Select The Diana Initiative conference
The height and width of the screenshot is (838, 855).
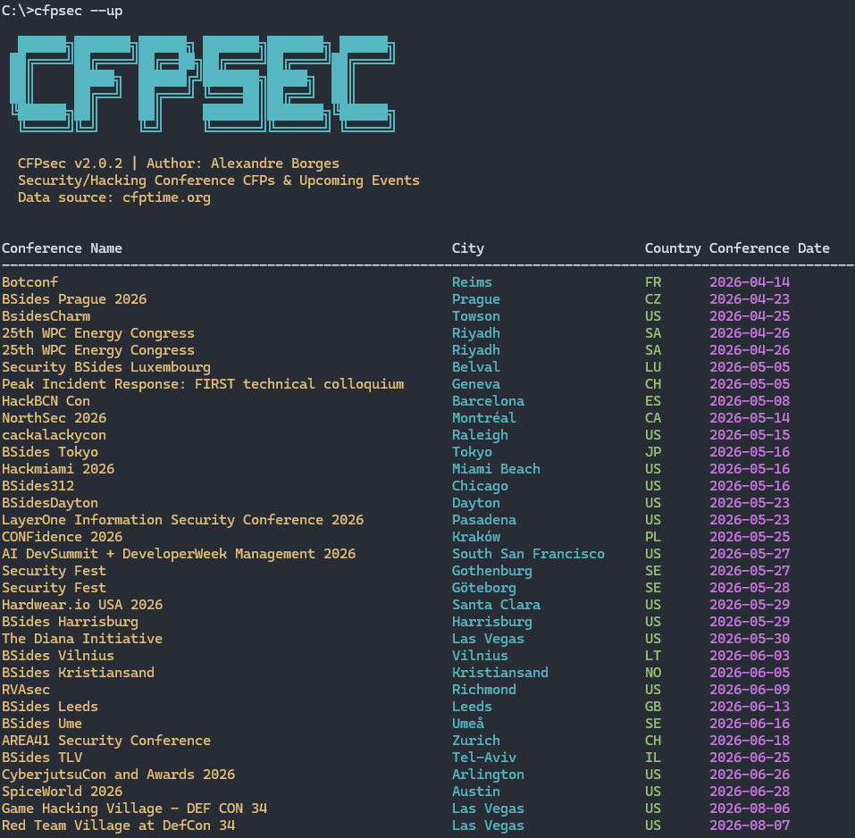click(x=81, y=638)
